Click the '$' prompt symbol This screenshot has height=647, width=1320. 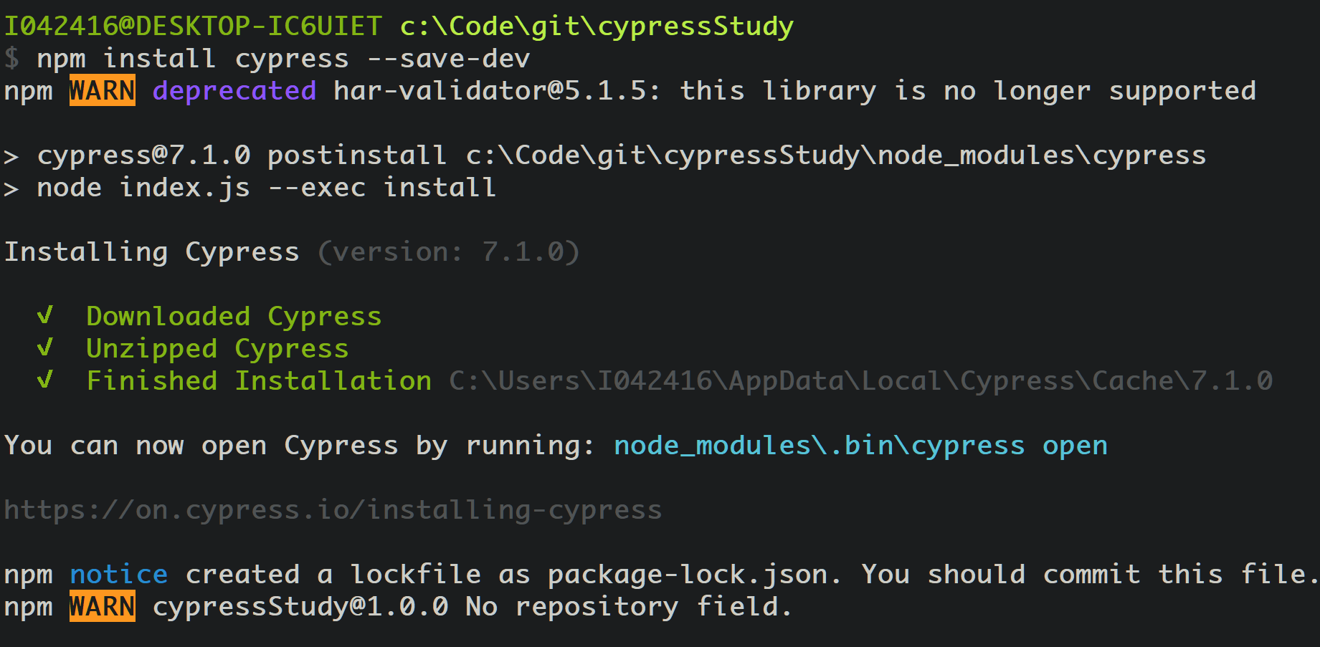tap(12, 59)
